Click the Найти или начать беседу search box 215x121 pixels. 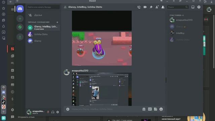pos(43,7)
